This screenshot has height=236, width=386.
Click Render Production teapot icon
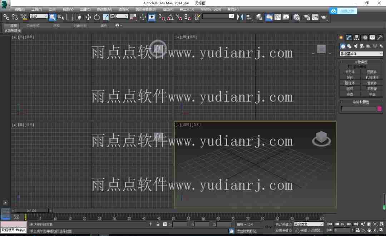pyautogui.click(x=324, y=17)
